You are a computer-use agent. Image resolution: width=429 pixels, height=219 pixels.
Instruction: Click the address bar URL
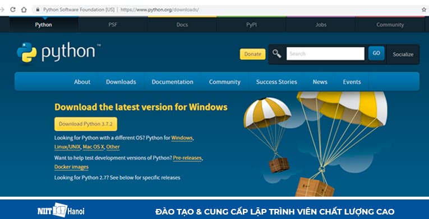[159, 10]
